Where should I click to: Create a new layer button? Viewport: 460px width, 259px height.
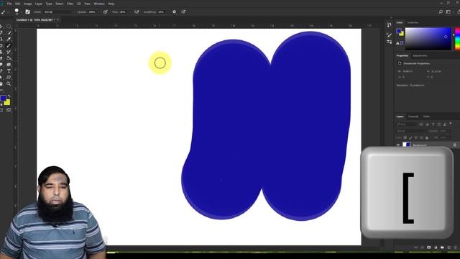point(448,247)
